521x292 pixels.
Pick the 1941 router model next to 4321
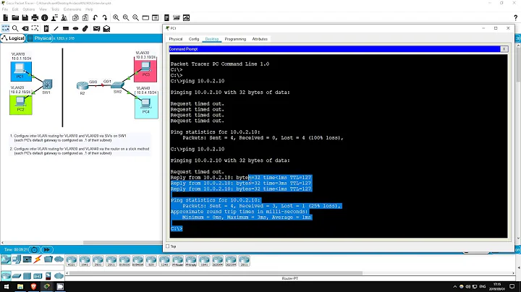click(85, 261)
